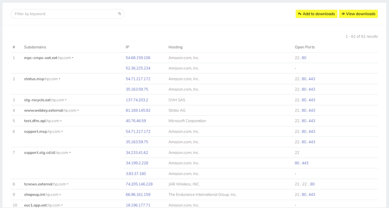Click port 80 in mpc-cmps-uat row

pos(304,58)
